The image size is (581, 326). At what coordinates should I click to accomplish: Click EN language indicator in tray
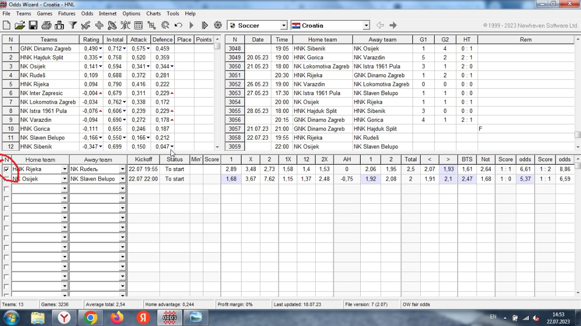[493, 317]
